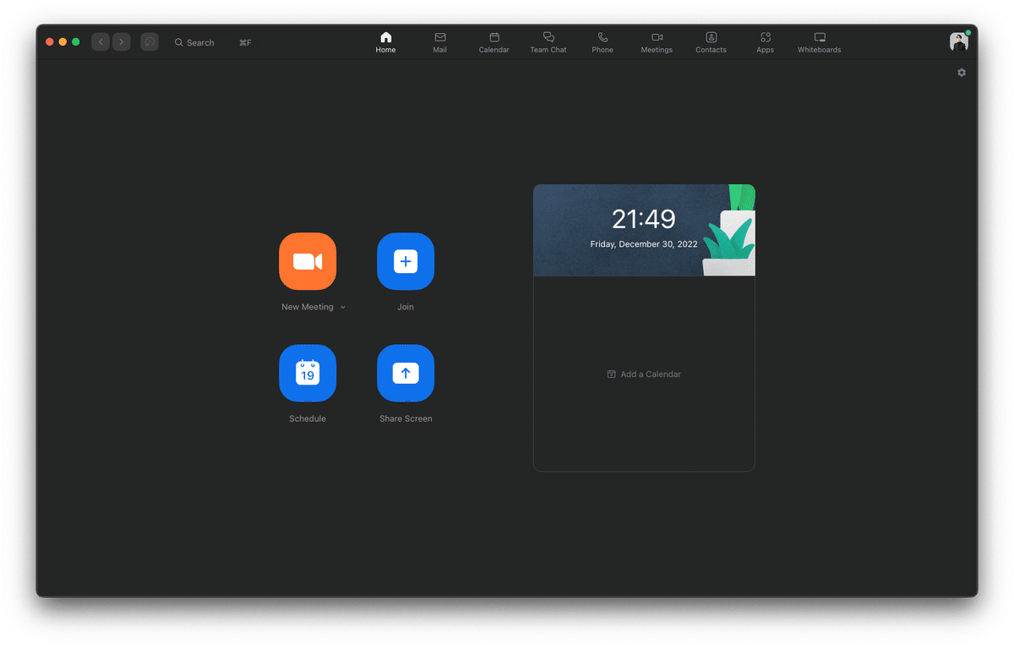The width and height of the screenshot is (1014, 645).
Task: Open the Mail tab
Action: (440, 42)
